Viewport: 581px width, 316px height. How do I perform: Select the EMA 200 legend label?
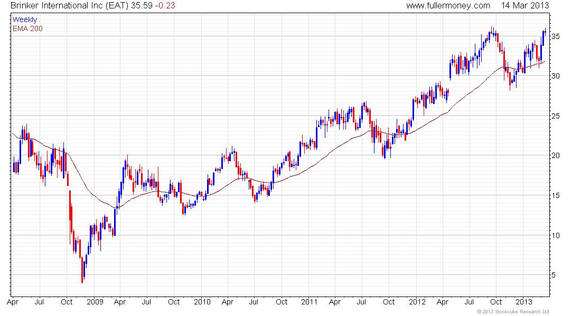pos(27,28)
